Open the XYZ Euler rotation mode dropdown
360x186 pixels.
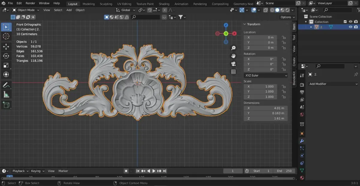pos(266,76)
